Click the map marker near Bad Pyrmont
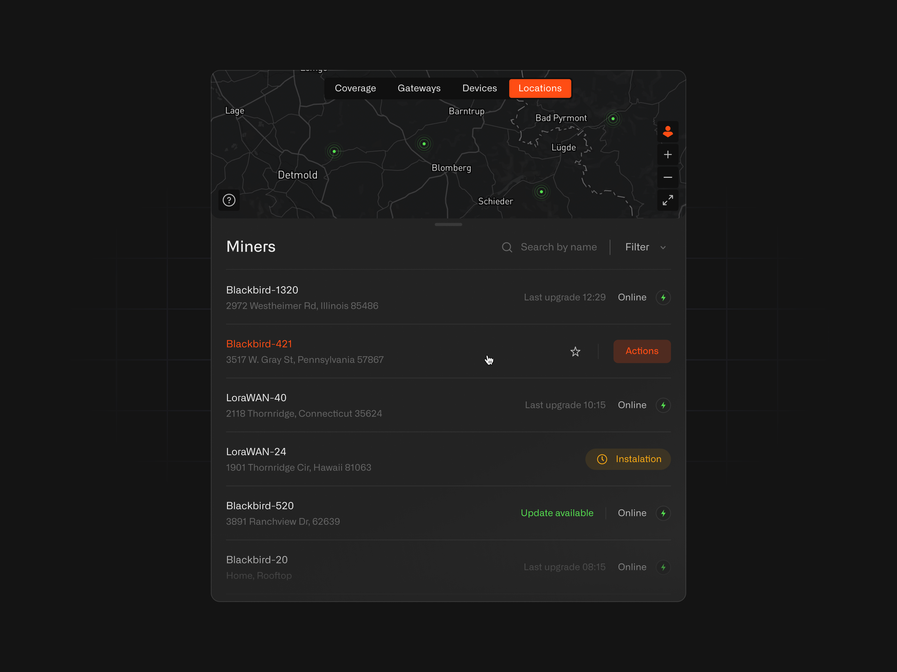This screenshot has height=672, width=897. pos(613,118)
